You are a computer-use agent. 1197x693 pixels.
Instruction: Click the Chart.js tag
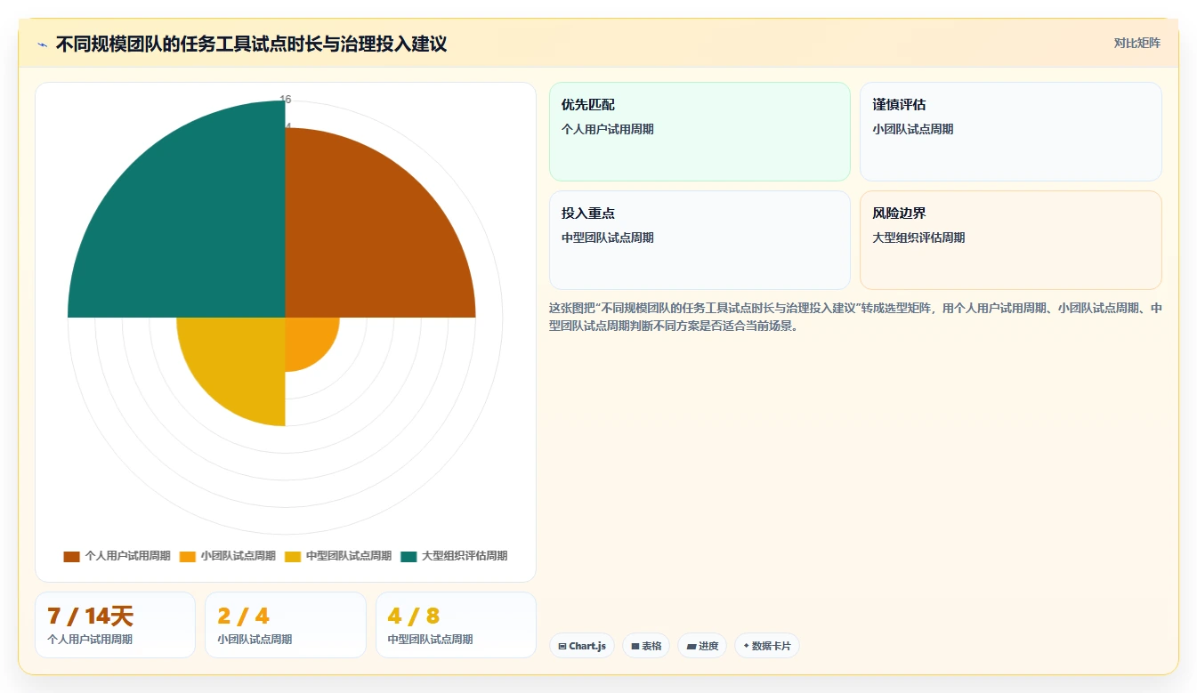click(582, 646)
